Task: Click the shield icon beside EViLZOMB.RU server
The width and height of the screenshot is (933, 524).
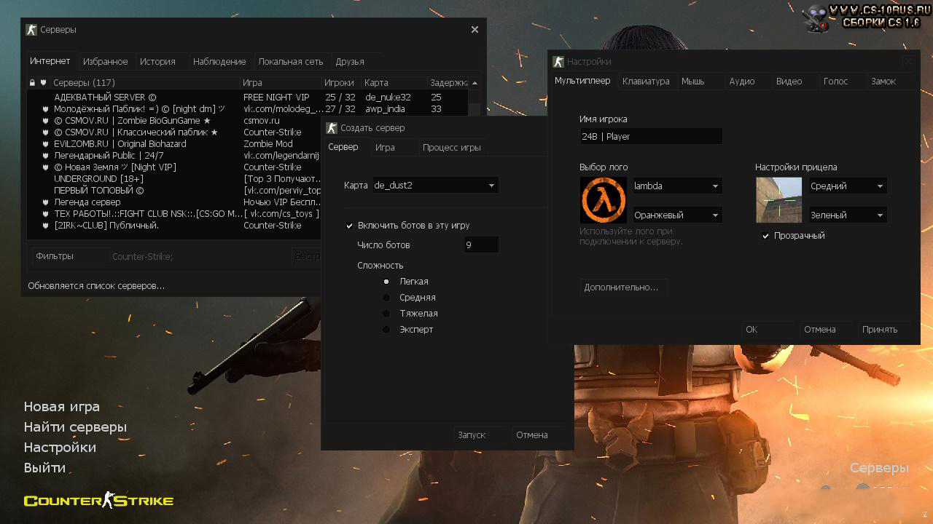Action: (x=46, y=144)
